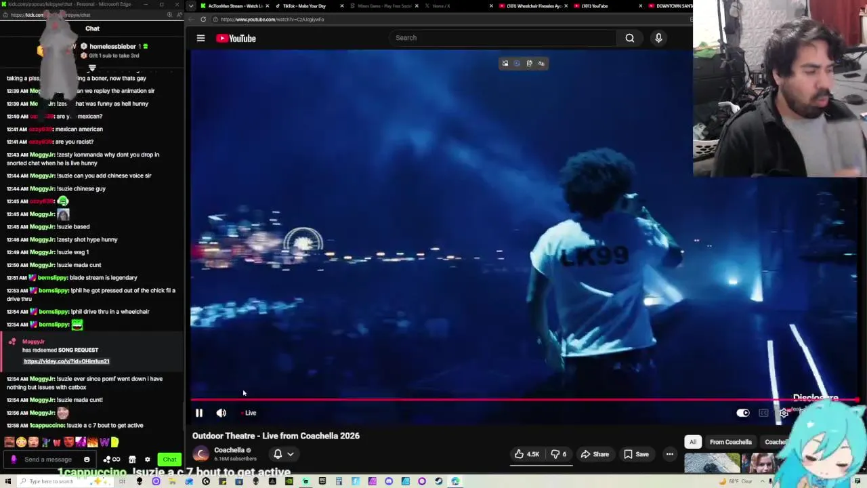
Task: Switch to DOWNTOWN SANTA tab
Action: (669, 6)
